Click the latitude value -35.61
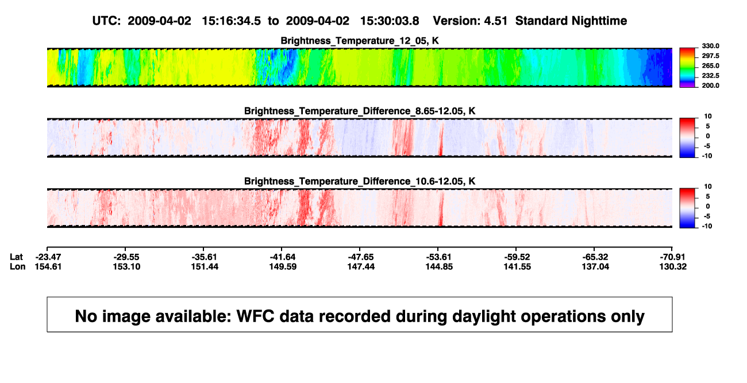Screen dimensions: 747x383 pos(205,257)
